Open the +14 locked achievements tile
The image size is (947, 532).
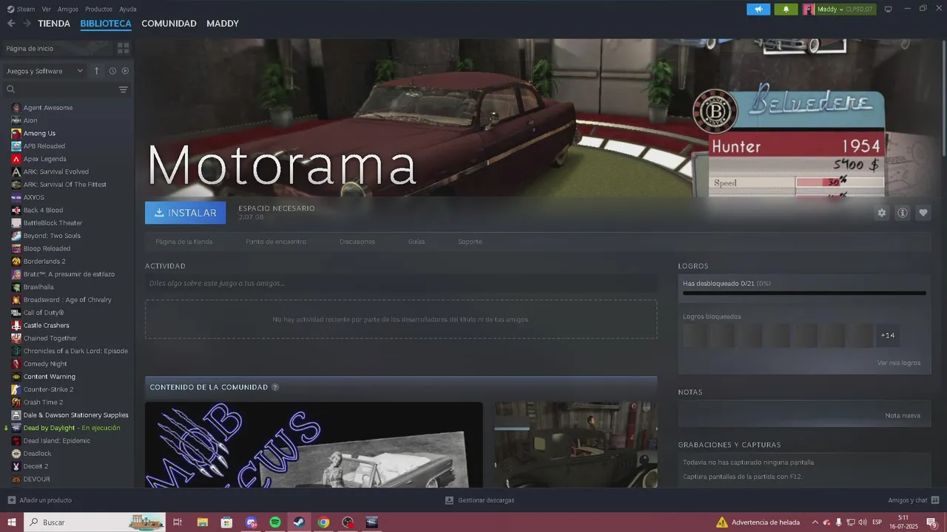(888, 335)
